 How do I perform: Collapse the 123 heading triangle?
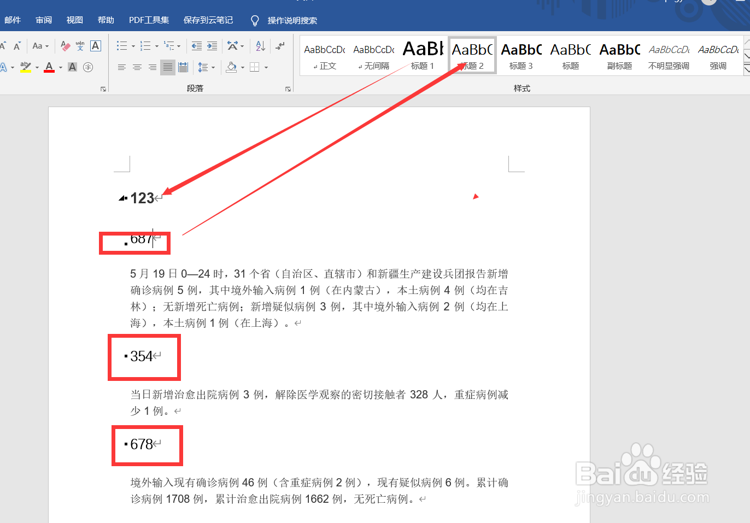click(x=122, y=198)
